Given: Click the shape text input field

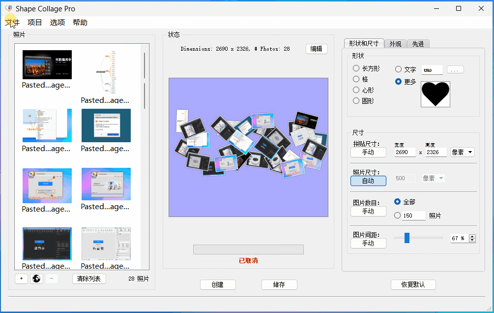Looking at the screenshot, I should (x=432, y=70).
